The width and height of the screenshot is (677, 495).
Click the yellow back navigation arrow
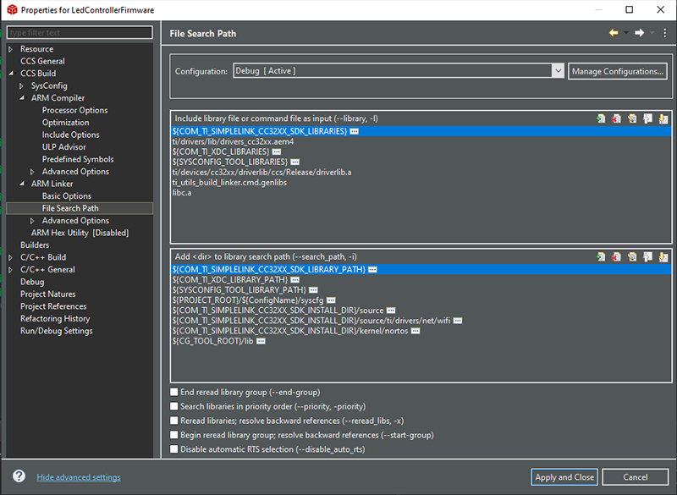pyautogui.click(x=614, y=33)
